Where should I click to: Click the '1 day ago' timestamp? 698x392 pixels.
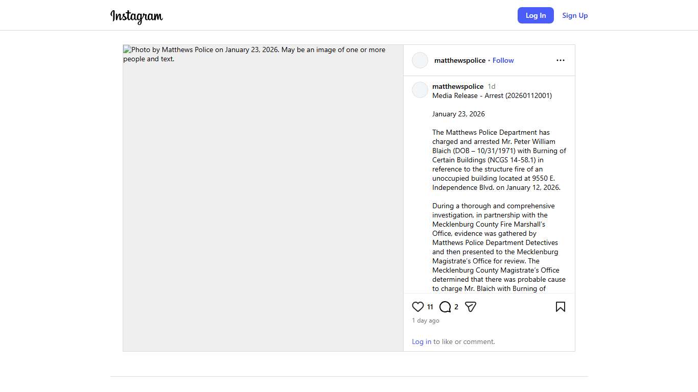(x=426, y=321)
